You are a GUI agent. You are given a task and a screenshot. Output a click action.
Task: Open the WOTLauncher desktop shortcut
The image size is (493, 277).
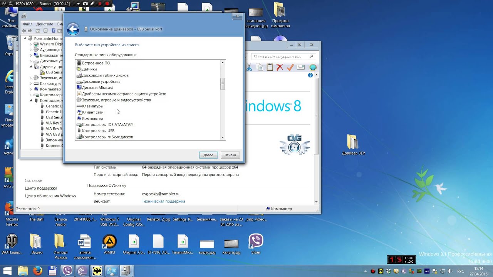(x=12, y=245)
